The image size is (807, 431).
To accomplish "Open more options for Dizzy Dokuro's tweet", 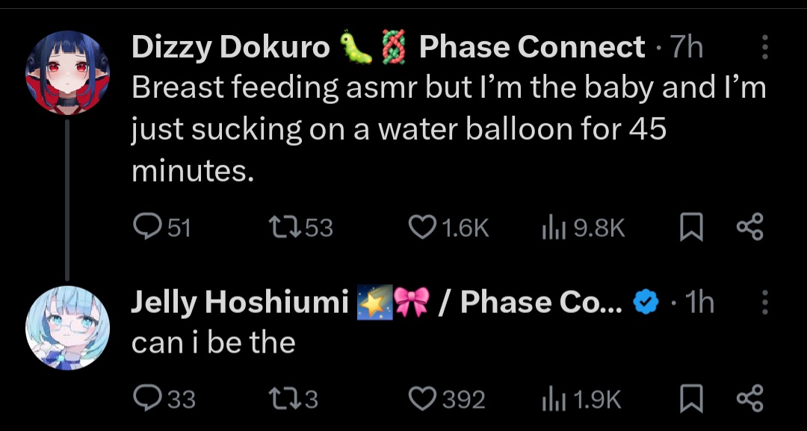I will point(764,48).
